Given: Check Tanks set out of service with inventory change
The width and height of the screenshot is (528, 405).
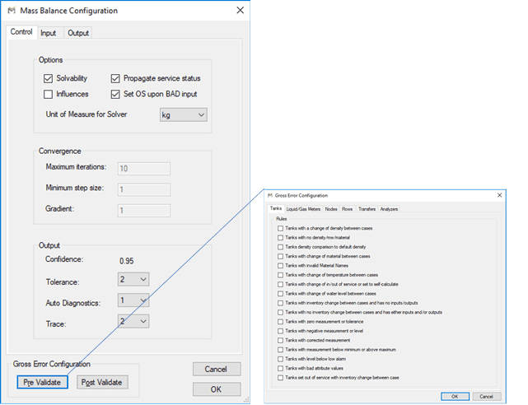Looking at the screenshot, I should (280, 378).
